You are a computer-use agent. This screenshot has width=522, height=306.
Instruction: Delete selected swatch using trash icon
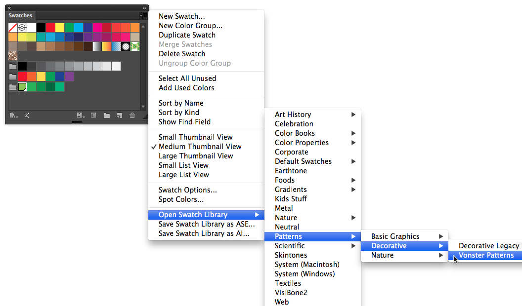point(132,115)
